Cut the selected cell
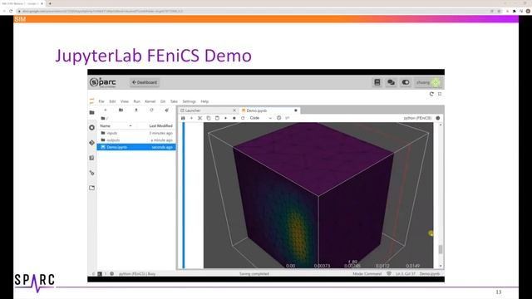 coord(199,118)
